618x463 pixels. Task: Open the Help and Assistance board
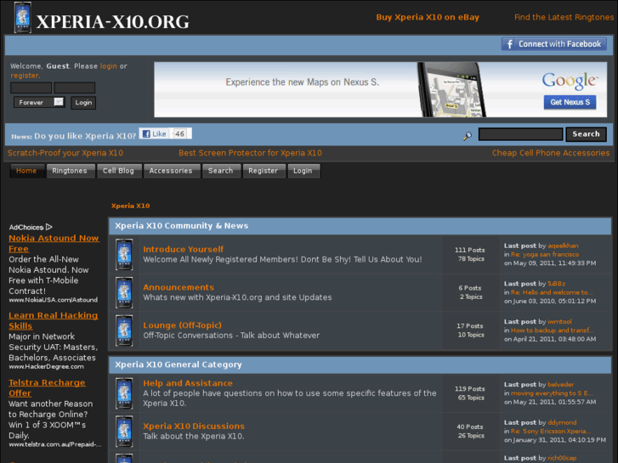click(x=188, y=383)
